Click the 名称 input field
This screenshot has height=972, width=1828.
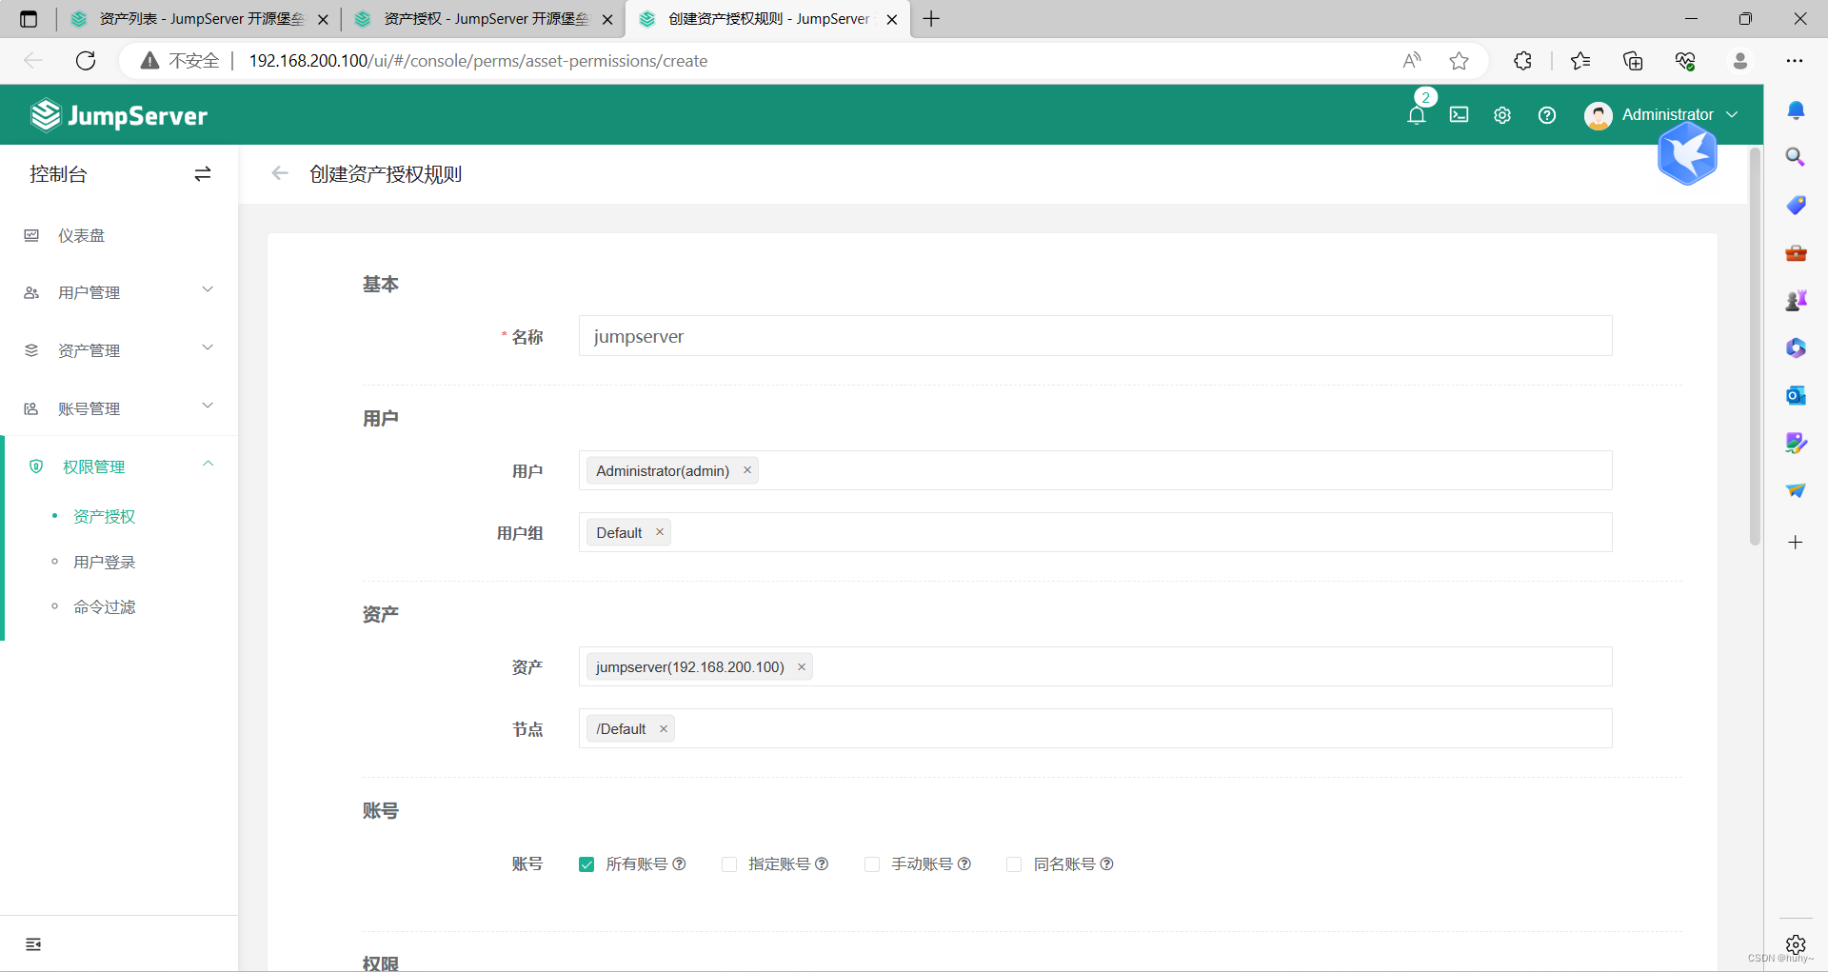coord(1095,336)
